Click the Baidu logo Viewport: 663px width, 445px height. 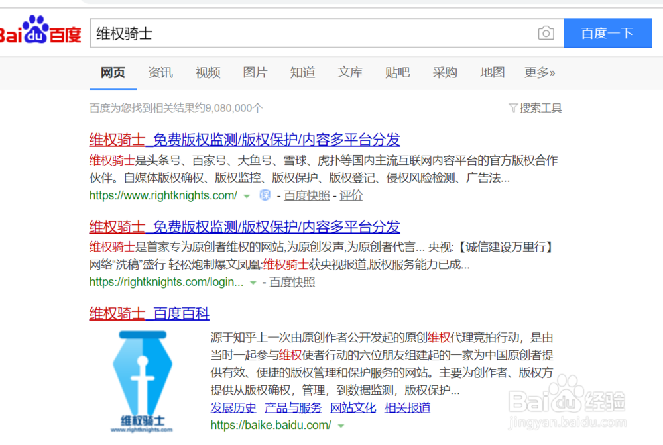[x=40, y=30]
